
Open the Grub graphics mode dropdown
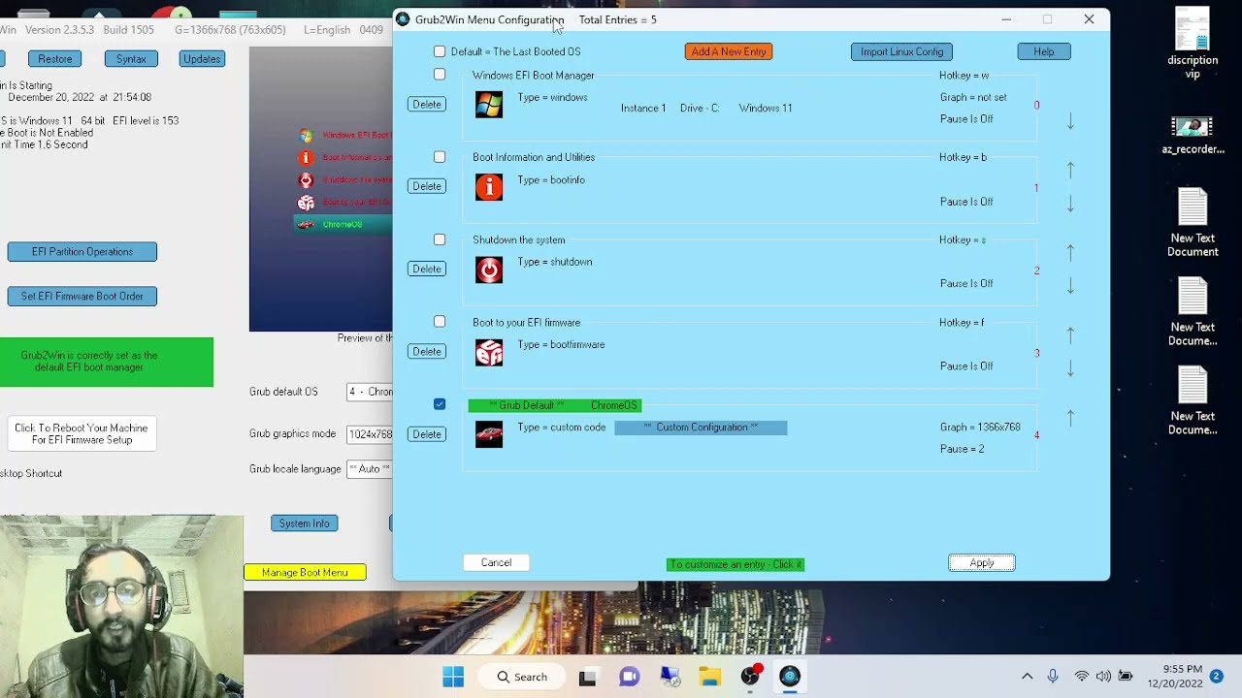tap(370, 434)
